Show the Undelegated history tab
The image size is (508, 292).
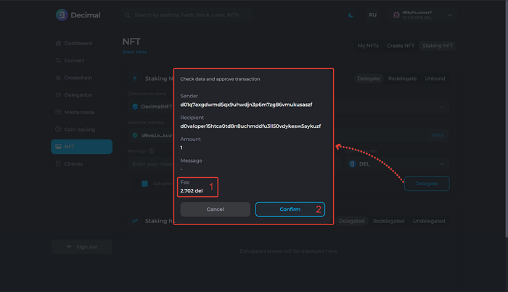pos(429,221)
